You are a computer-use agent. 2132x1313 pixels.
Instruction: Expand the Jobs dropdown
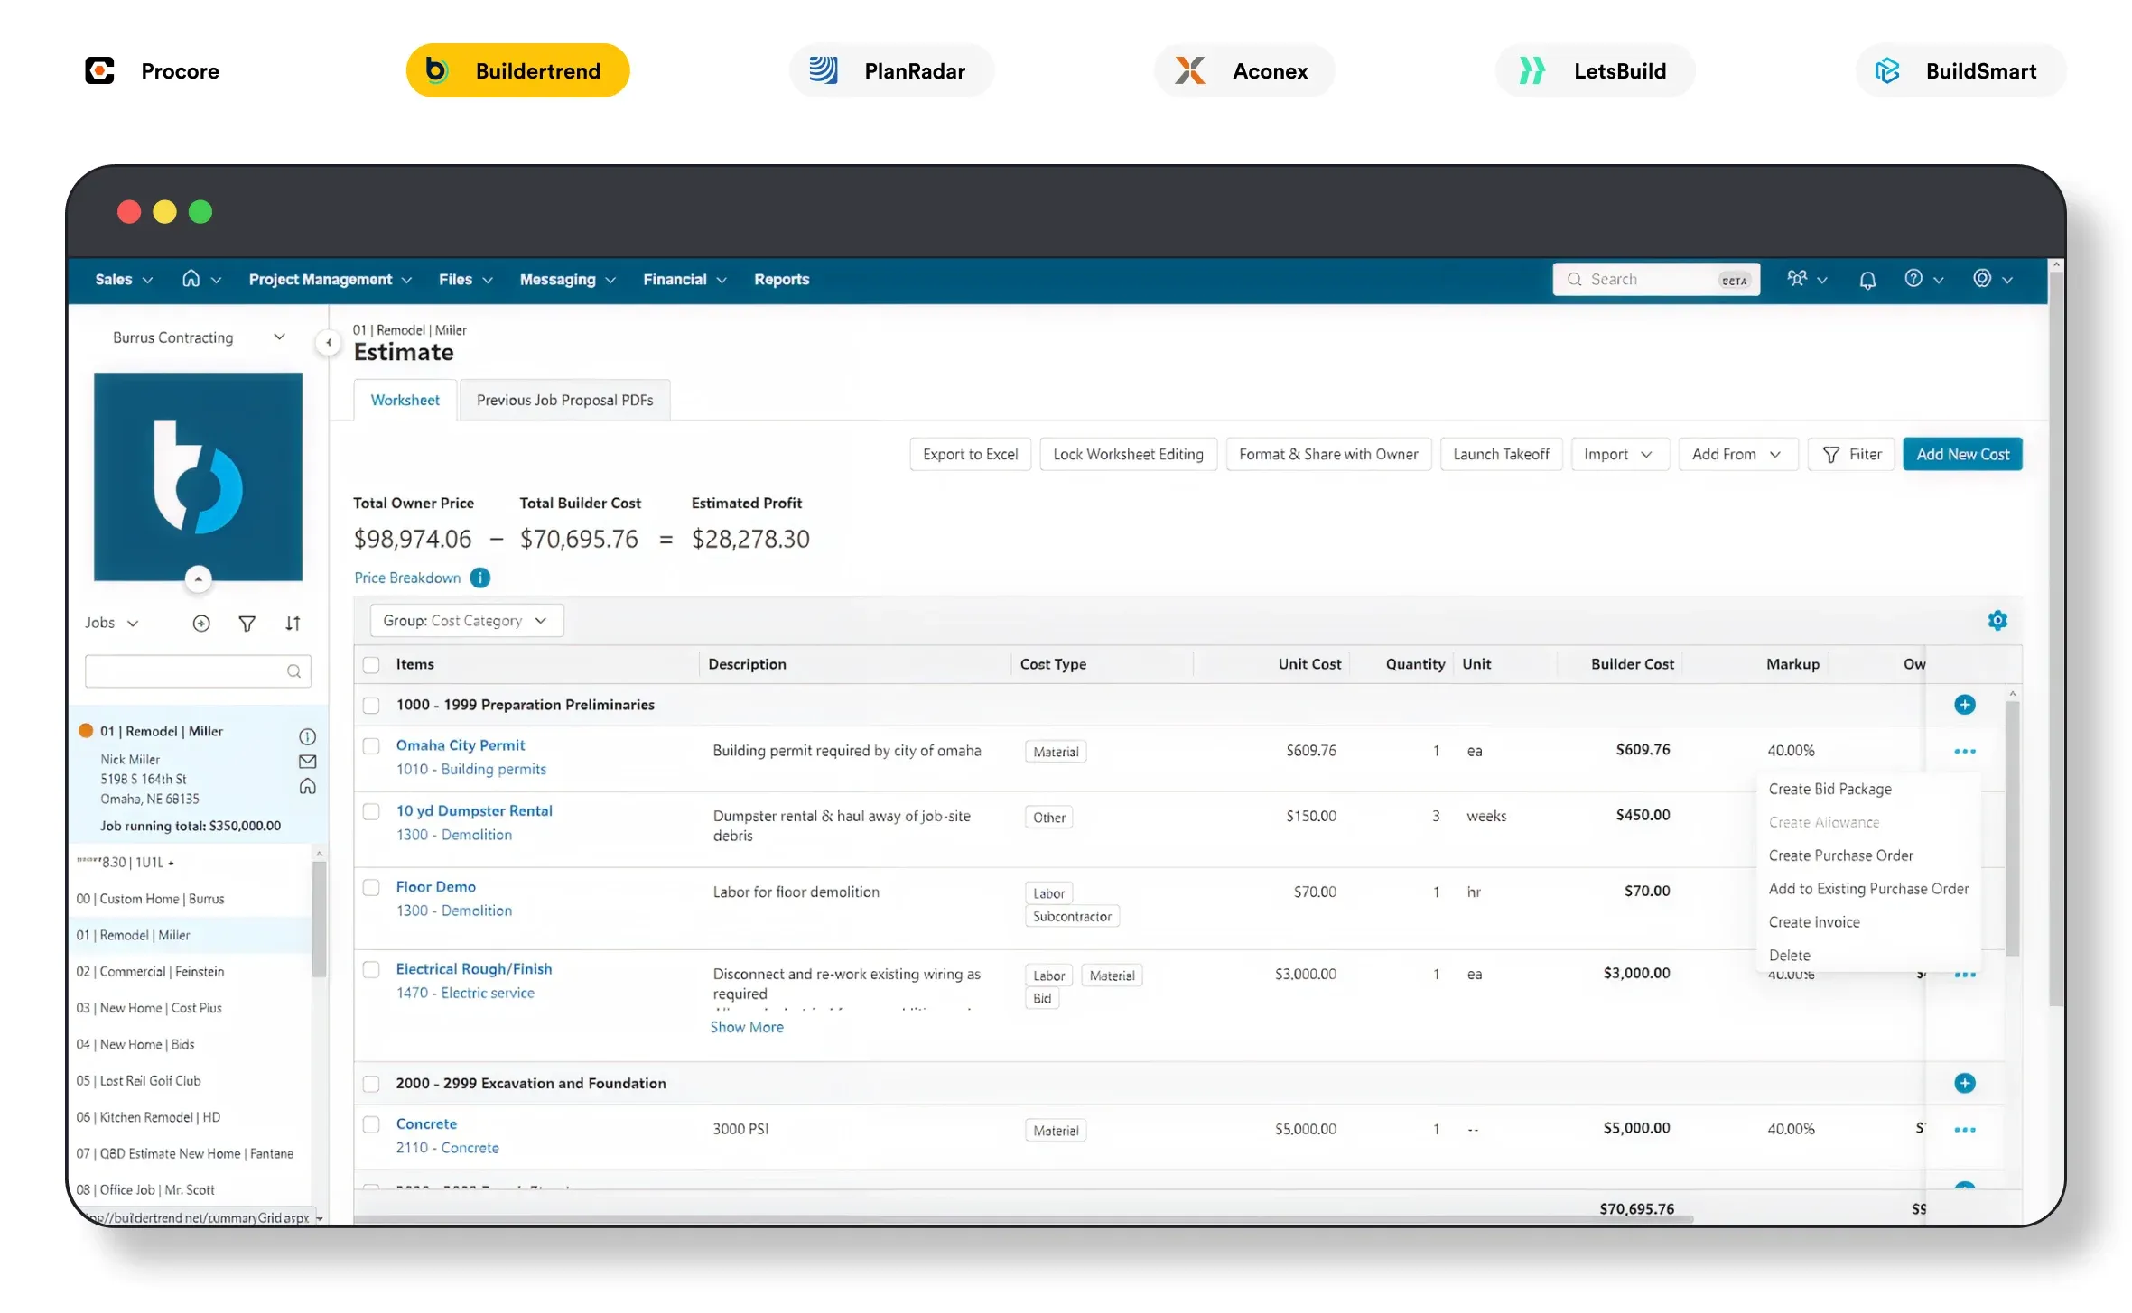[111, 623]
